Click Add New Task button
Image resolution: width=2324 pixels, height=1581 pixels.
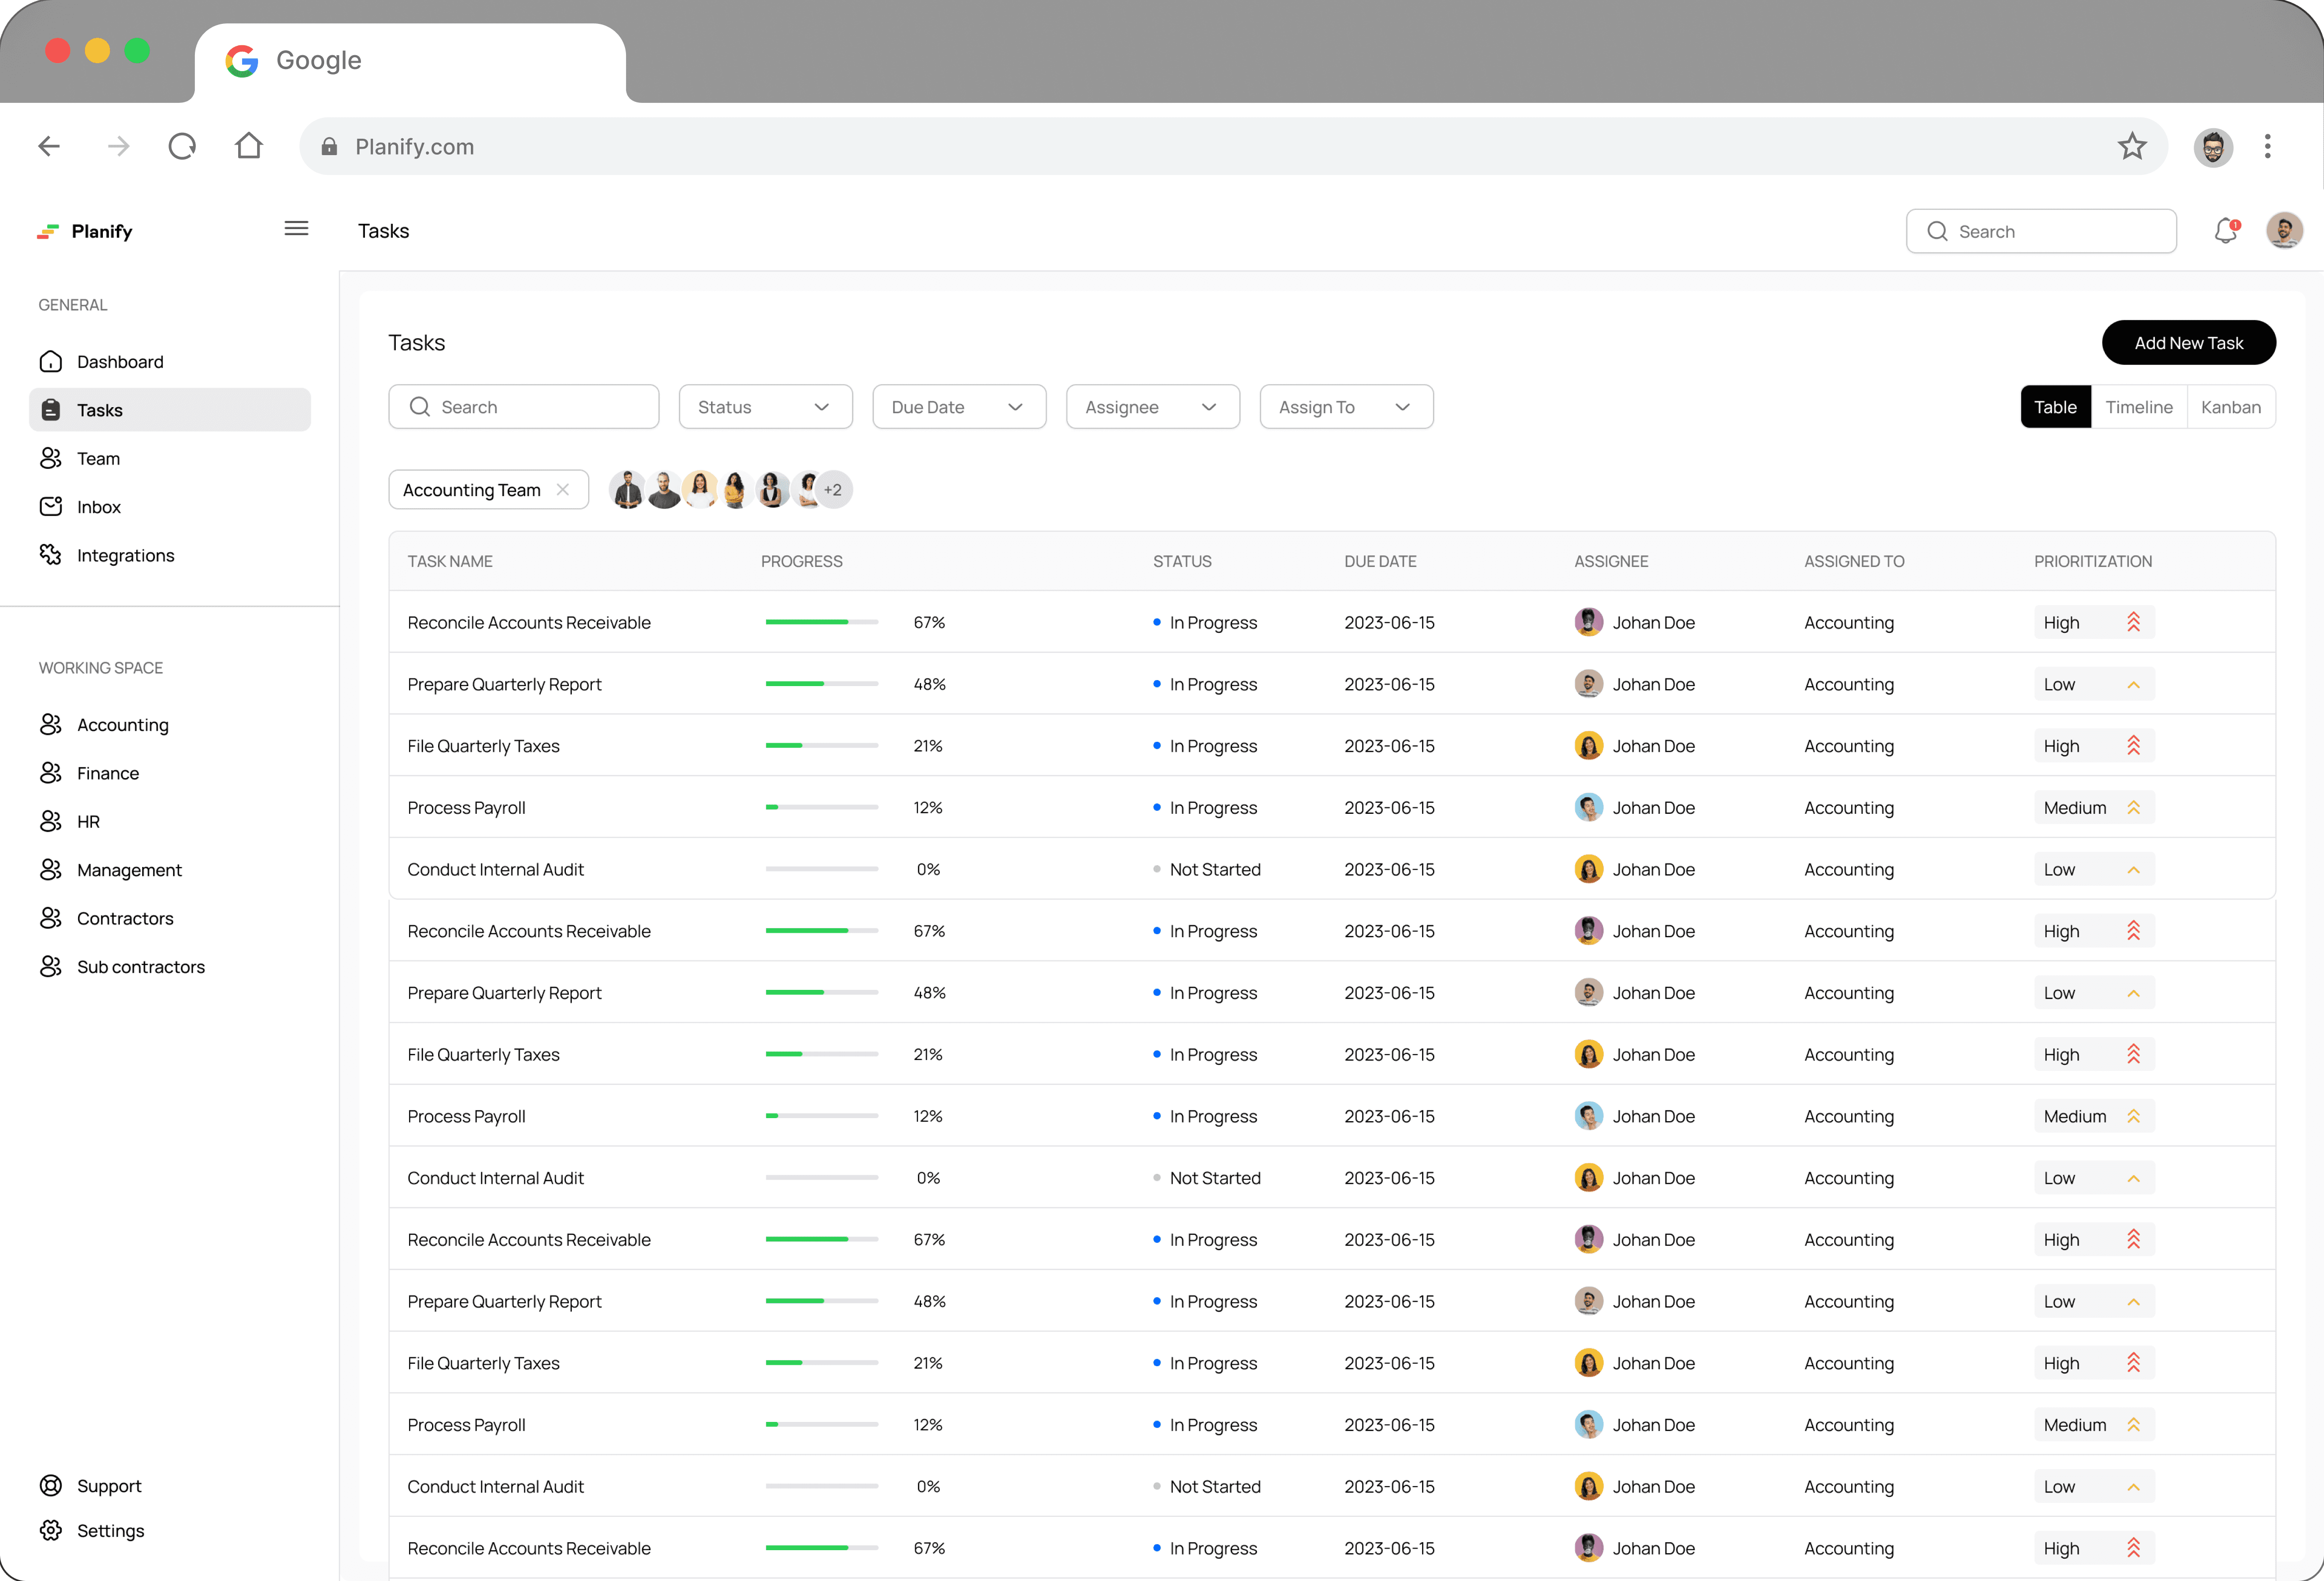2188,343
